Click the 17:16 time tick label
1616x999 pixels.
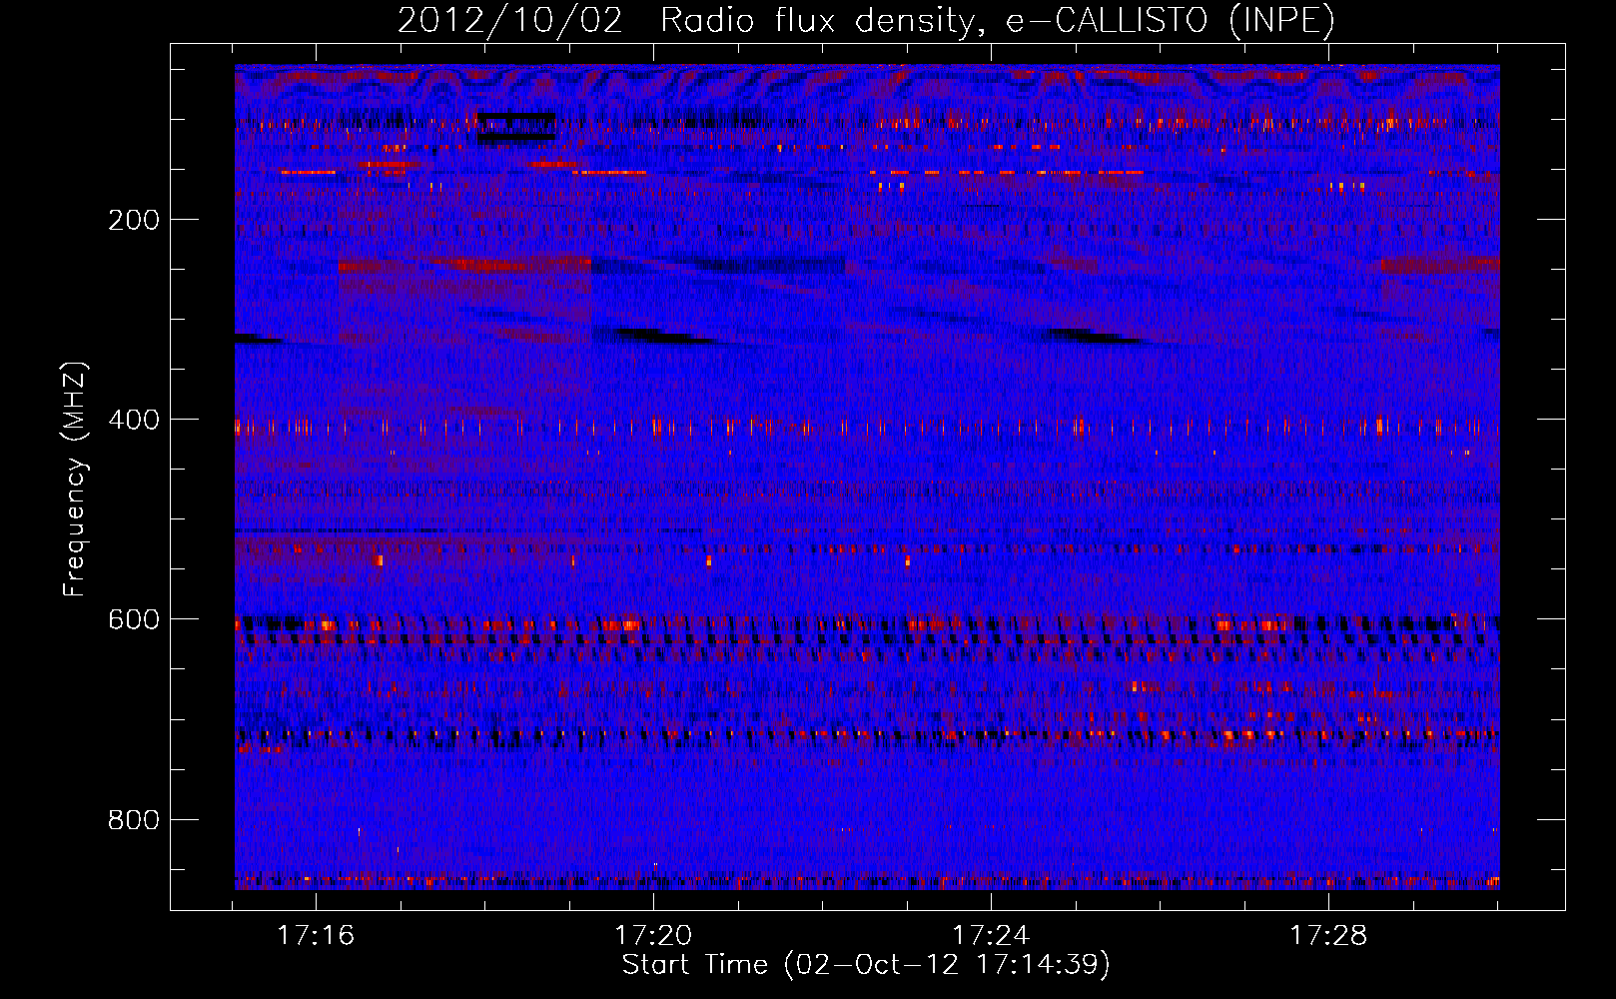[316, 935]
